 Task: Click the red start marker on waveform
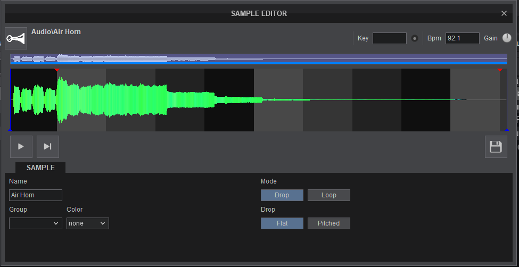(57, 70)
